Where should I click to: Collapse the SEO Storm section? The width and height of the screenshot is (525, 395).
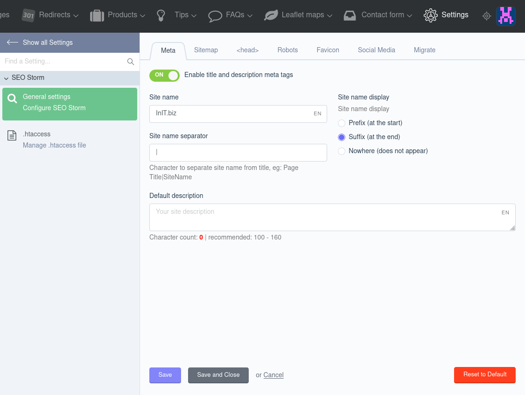point(7,78)
